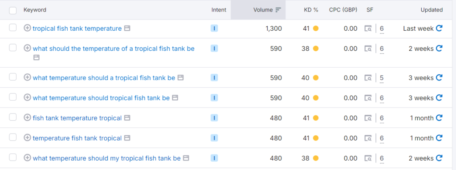Click Intent badge 'I' for 'temperature fish tank tropical'
The image size is (456, 170).
(214, 138)
